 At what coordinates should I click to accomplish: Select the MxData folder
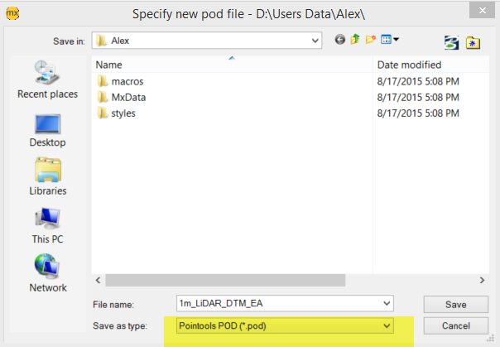(x=128, y=97)
